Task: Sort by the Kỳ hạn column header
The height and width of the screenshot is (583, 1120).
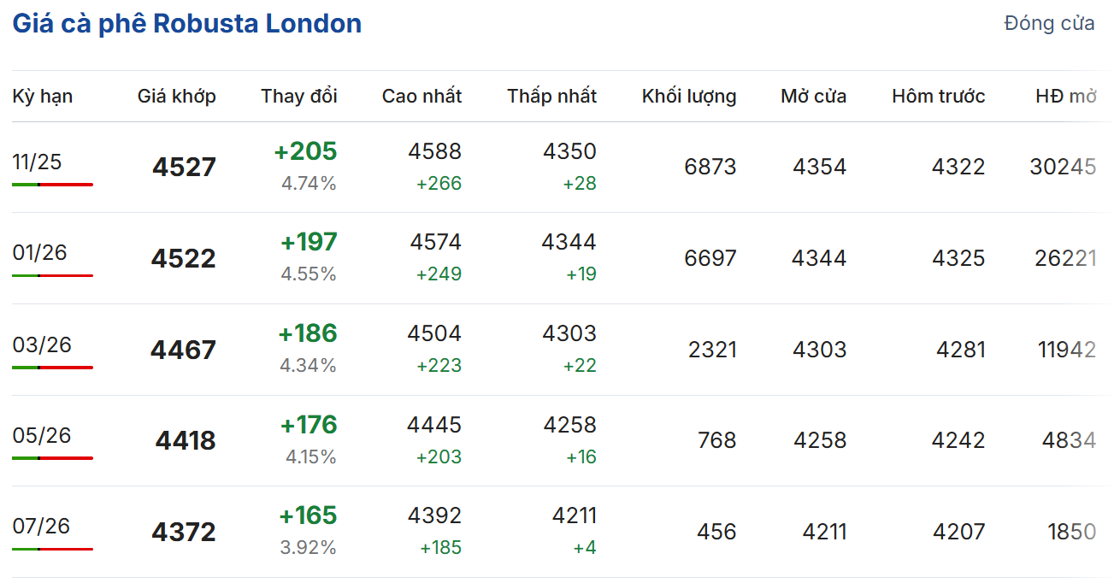Action: pyautogui.click(x=43, y=97)
